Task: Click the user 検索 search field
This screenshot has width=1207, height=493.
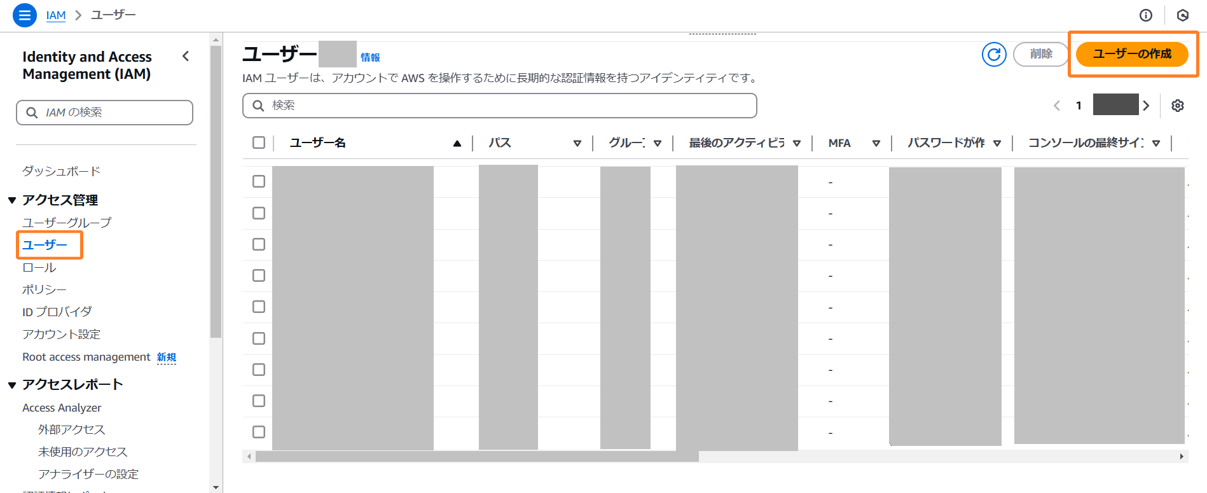Action: point(499,106)
